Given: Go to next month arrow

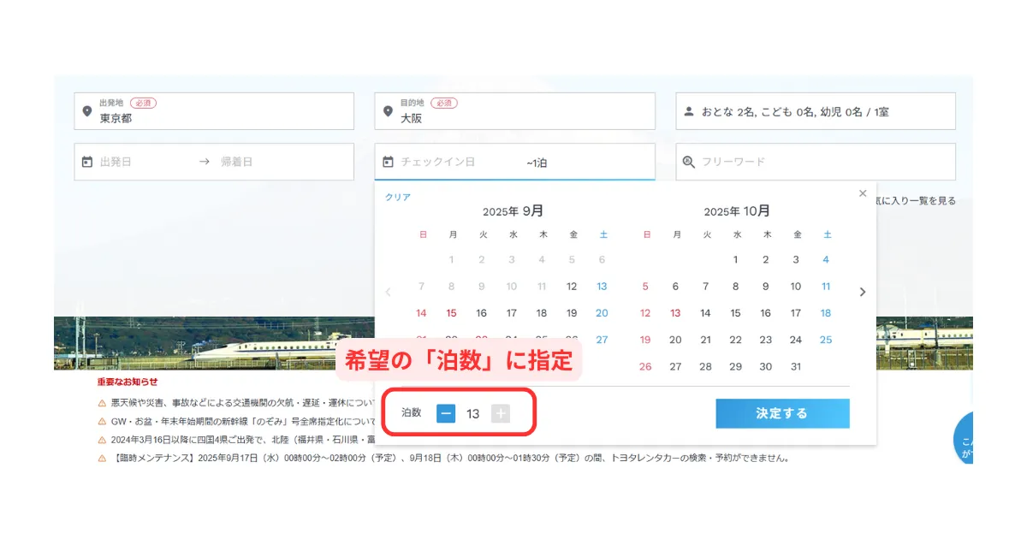Looking at the screenshot, I should pyautogui.click(x=862, y=292).
